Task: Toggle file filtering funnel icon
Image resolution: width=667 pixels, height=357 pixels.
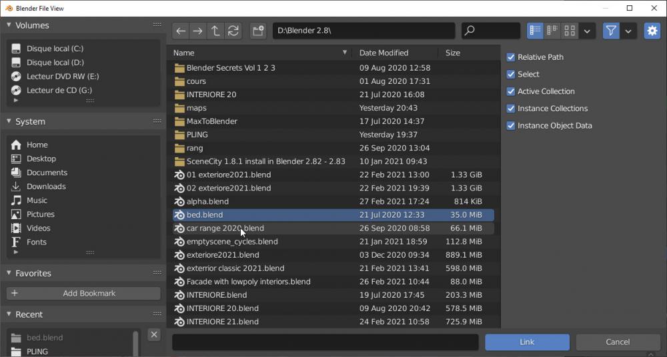Action: point(611,31)
